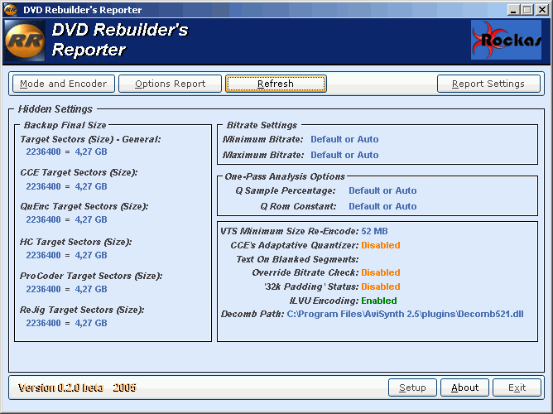Click the VTS Minimum Size '52 MB' value
The height and width of the screenshot is (414, 553).
tap(374, 231)
